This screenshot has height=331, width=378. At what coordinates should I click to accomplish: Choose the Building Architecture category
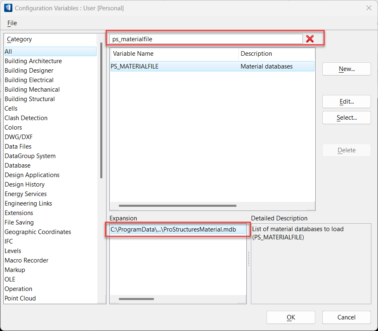[33, 61]
